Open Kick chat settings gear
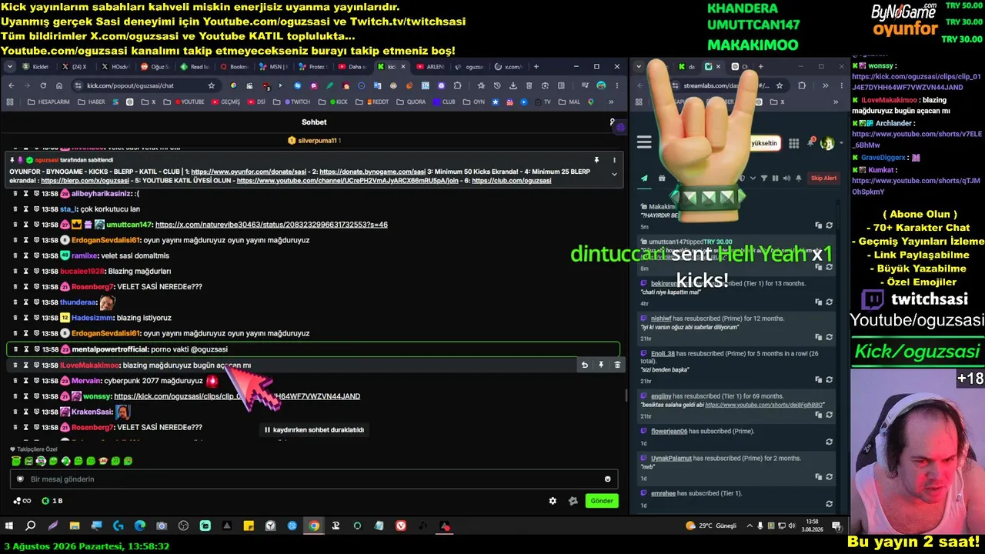 pyautogui.click(x=553, y=501)
